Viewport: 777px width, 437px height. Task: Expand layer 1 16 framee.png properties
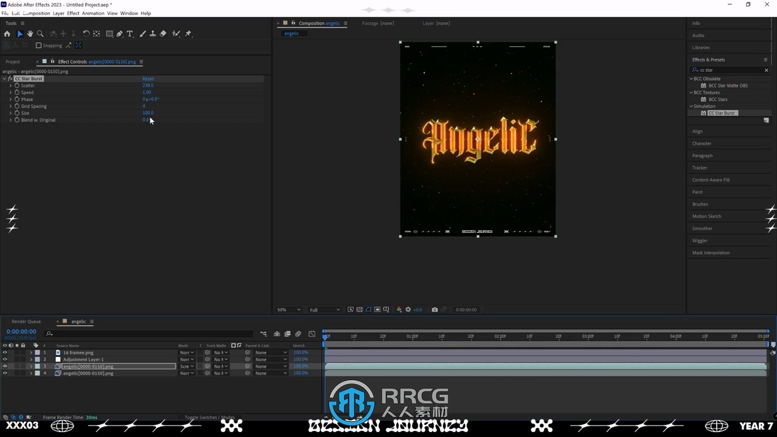pos(31,353)
